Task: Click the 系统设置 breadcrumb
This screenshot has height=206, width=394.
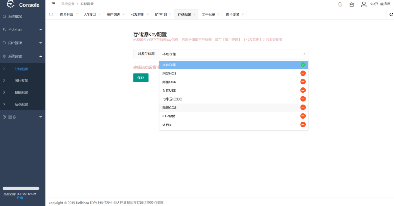Action: [x=68, y=4]
